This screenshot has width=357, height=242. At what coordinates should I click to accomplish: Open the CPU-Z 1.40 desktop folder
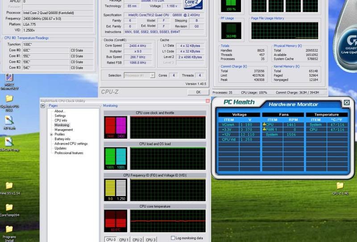[x=340, y=185]
